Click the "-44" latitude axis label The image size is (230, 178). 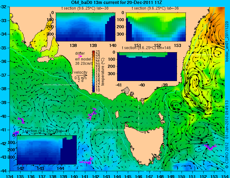[x=3, y=171]
